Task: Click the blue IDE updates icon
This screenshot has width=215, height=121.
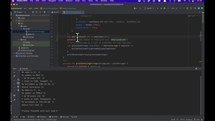Action: click(199, 8)
